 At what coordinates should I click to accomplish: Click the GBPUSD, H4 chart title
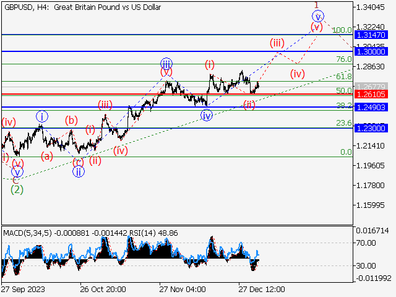coord(82,7)
